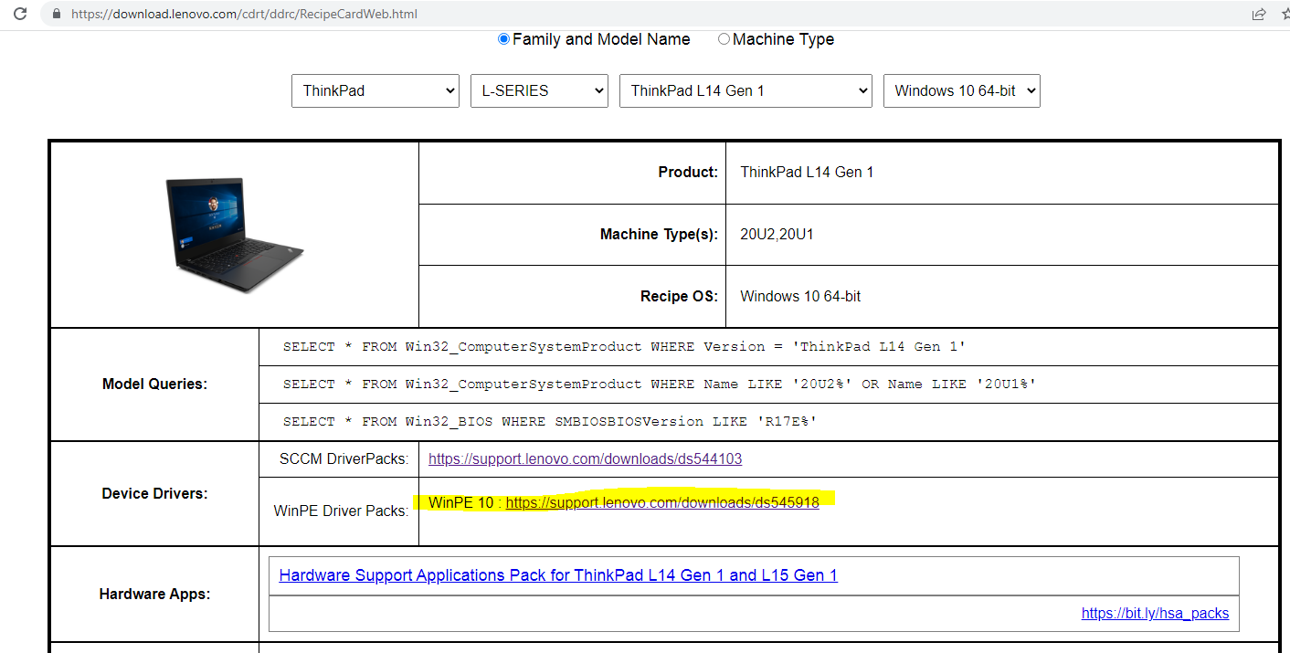Click the Win32_BIOS SMBIOSBIOSVersion query text
The height and width of the screenshot is (653, 1290).
[550, 421]
